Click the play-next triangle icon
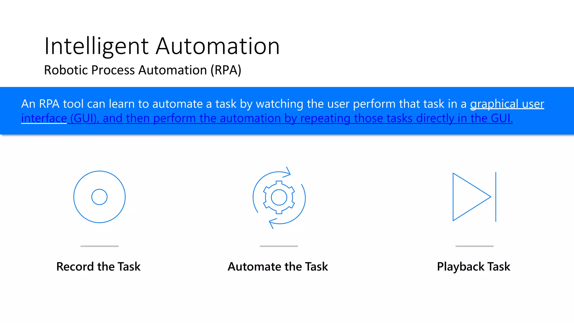Screen dimensions: 574x323 pyautogui.click(x=475, y=197)
